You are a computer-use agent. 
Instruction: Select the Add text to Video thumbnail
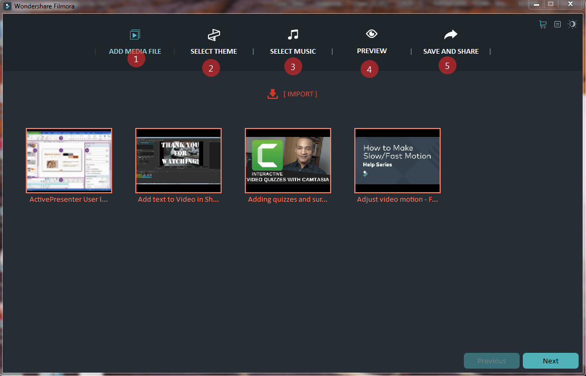(x=178, y=161)
